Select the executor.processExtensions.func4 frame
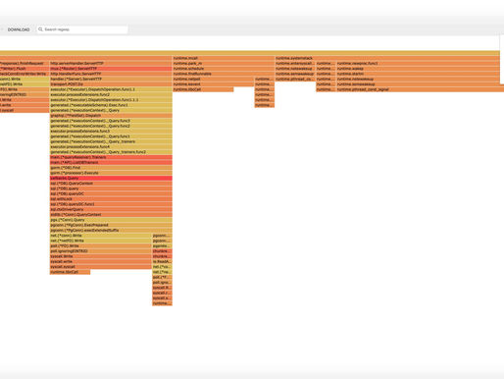The width and height of the screenshot is (504, 379). (x=111, y=147)
